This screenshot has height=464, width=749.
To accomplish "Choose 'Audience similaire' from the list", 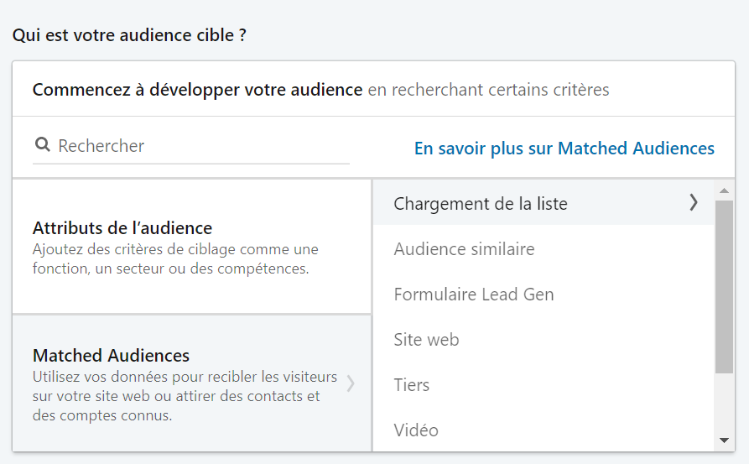I will [x=464, y=249].
